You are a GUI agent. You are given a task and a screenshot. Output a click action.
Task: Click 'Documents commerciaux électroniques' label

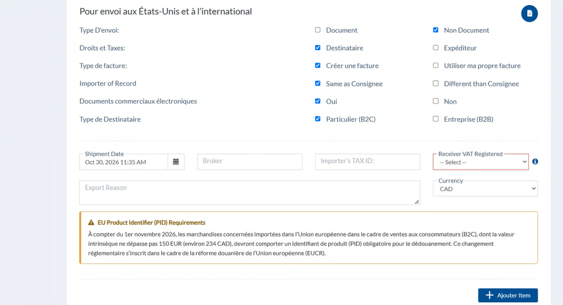pyautogui.click(x=138, y=101)
